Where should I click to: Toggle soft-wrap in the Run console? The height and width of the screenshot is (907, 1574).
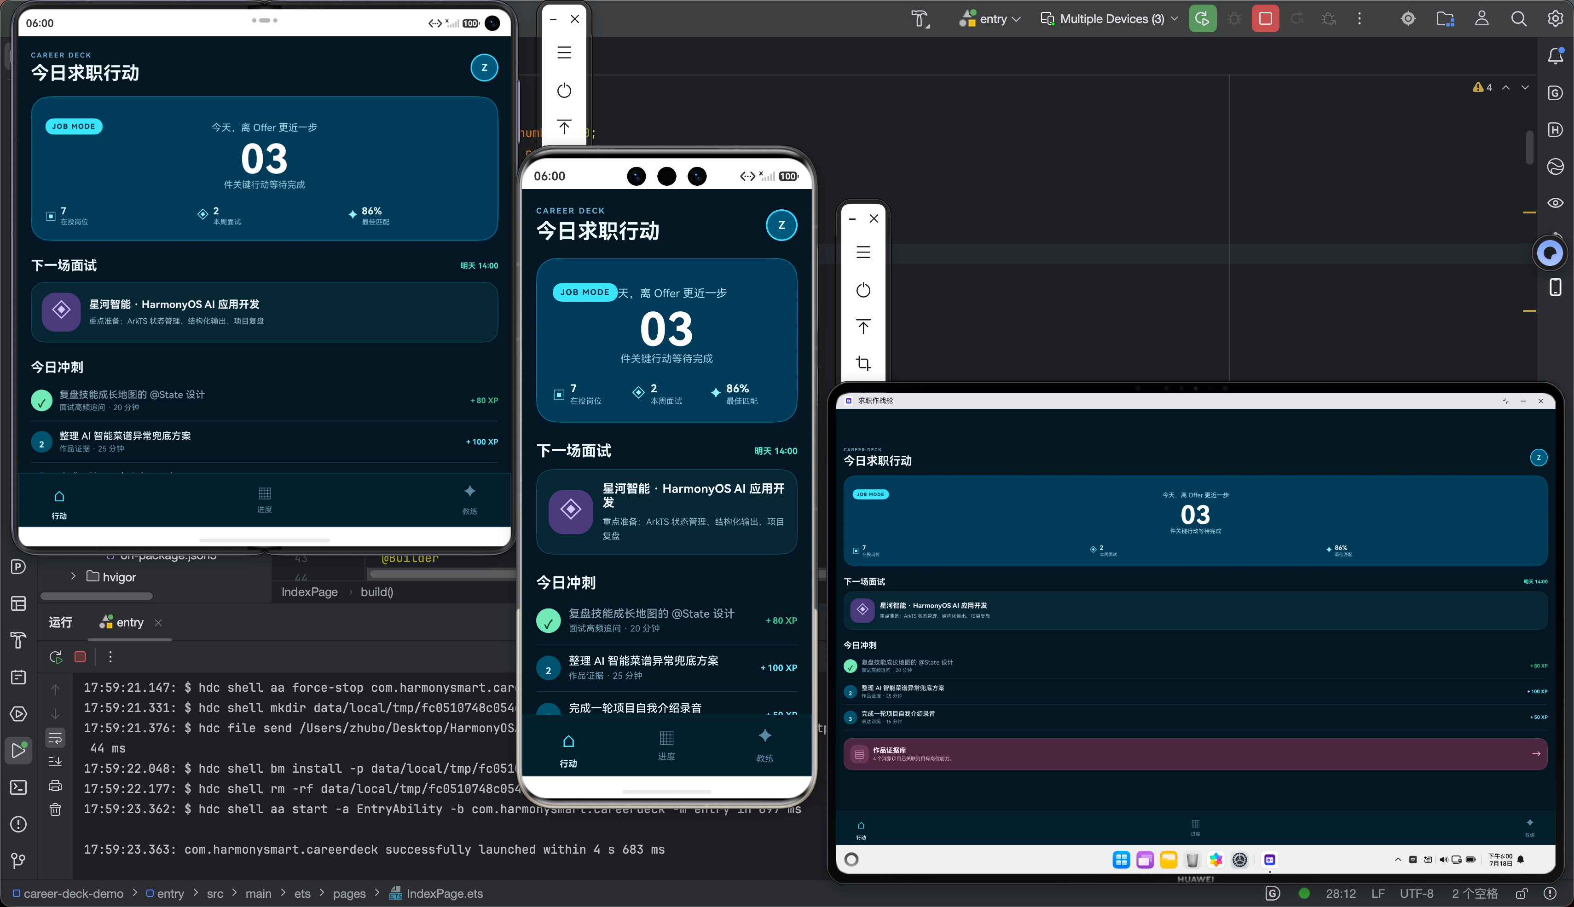[56, 738]
